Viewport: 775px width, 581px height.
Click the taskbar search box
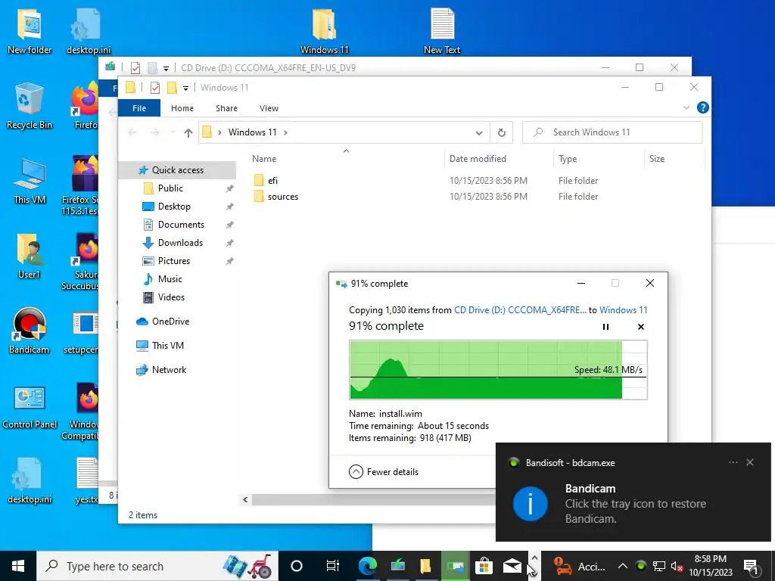(157, 566)
